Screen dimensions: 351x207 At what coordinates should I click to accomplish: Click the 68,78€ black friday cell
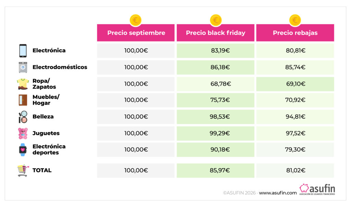pyautogui.click(x=216, y=84)
